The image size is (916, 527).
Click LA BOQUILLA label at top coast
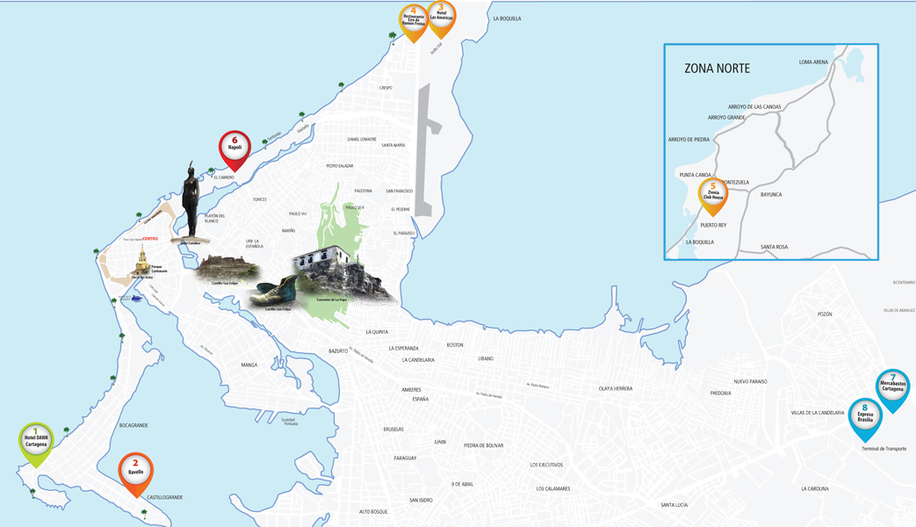[507, 18]
